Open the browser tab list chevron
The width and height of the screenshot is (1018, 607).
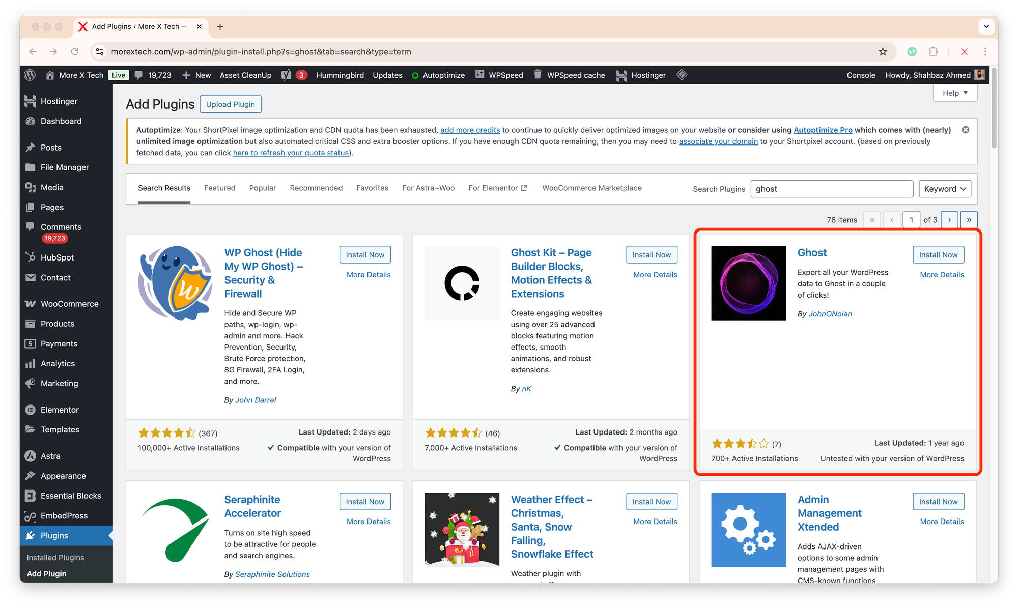click(986, 26)
